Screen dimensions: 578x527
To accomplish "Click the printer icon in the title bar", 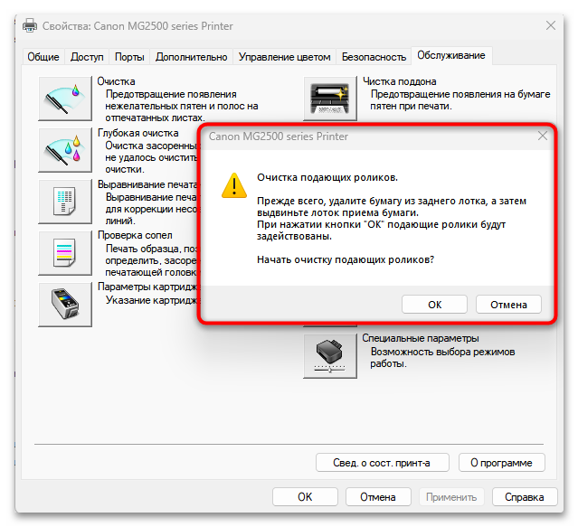I will [x=30, y=26].
